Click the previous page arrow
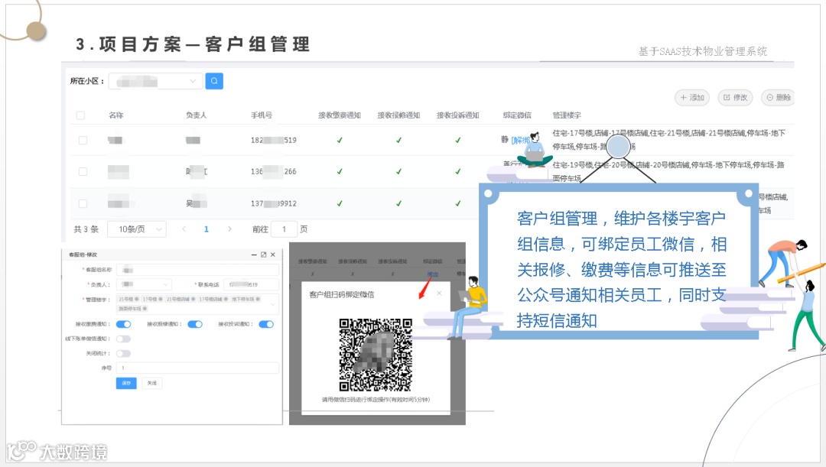 tap(184, 229)
